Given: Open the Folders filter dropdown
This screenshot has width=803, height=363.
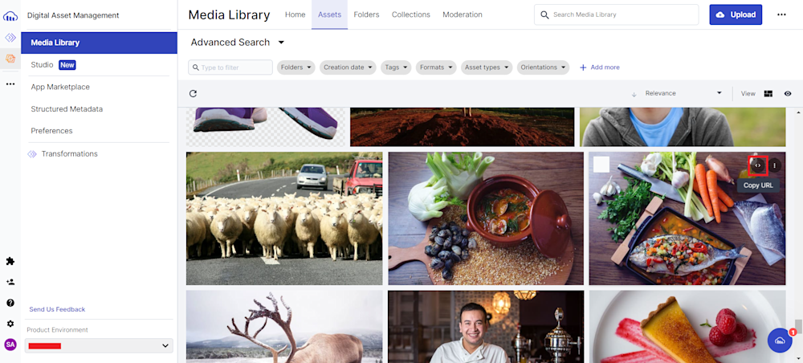Looking at the screenshot, I should tap(296, 67).
